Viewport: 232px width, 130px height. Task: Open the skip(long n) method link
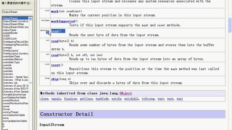(x=55, y=79)
